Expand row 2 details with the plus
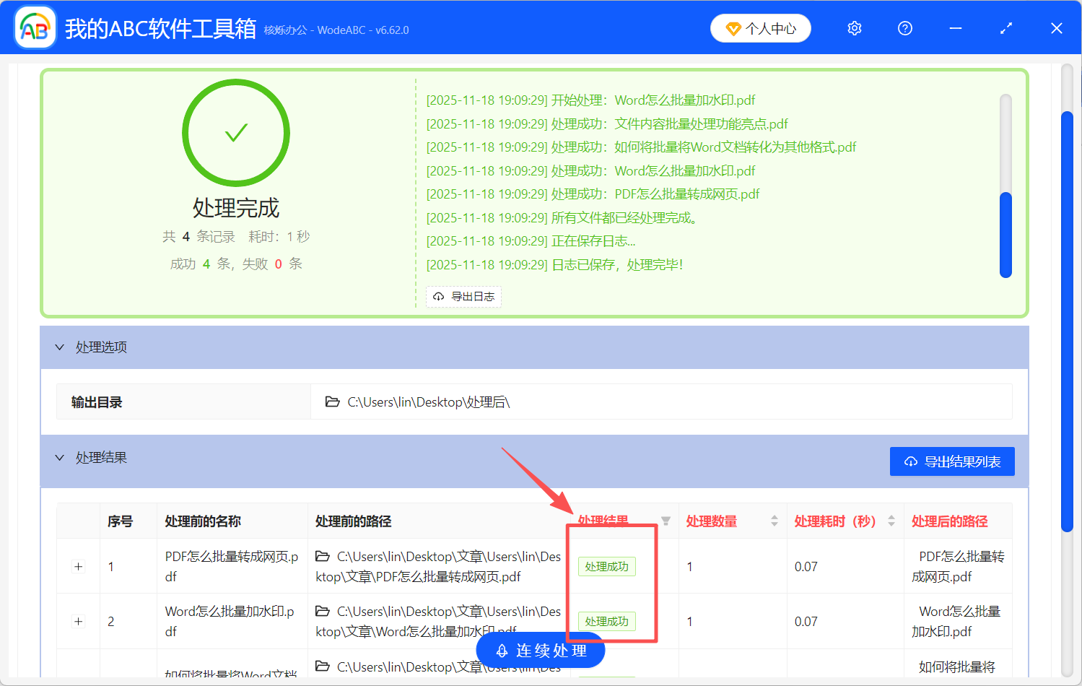 (x=78, y=621)
